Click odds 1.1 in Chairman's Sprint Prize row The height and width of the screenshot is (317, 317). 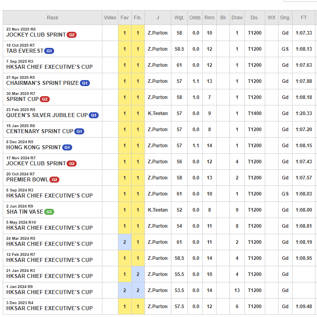pos(196,81)
